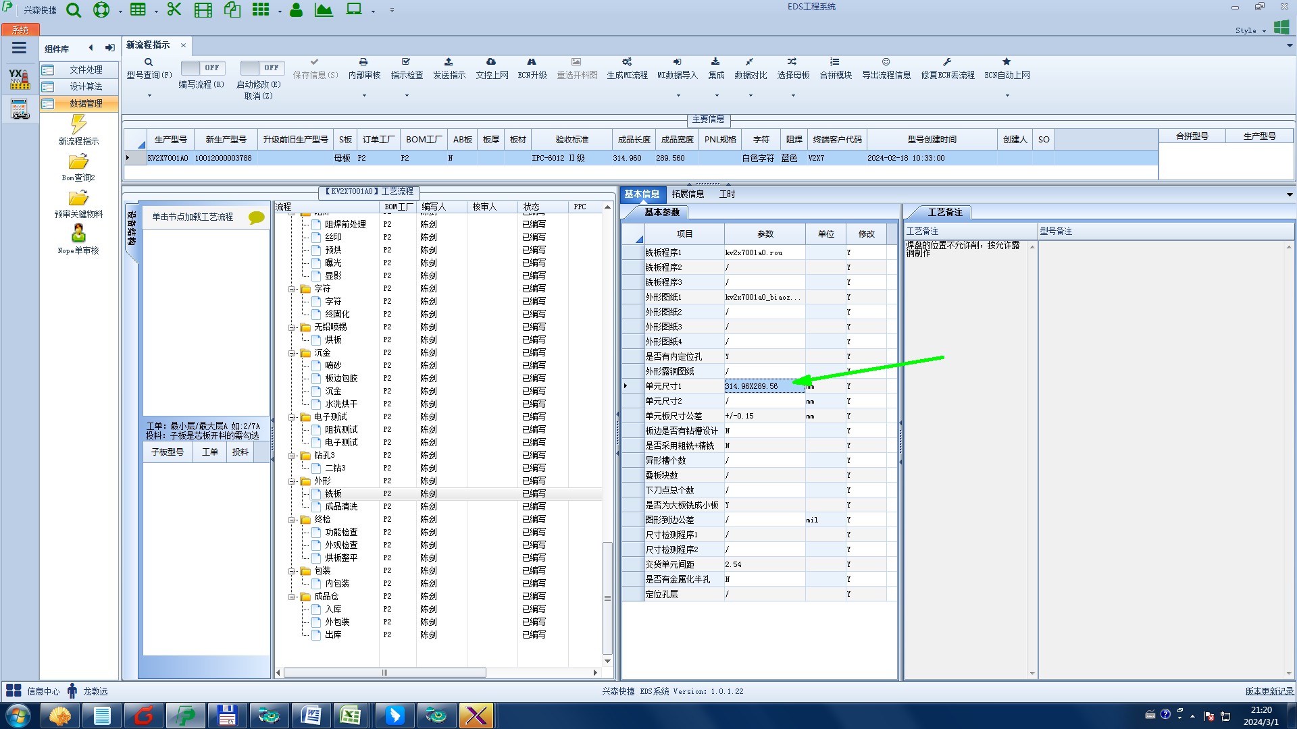Click 发送指示 toolbar icon

point(449,62)
